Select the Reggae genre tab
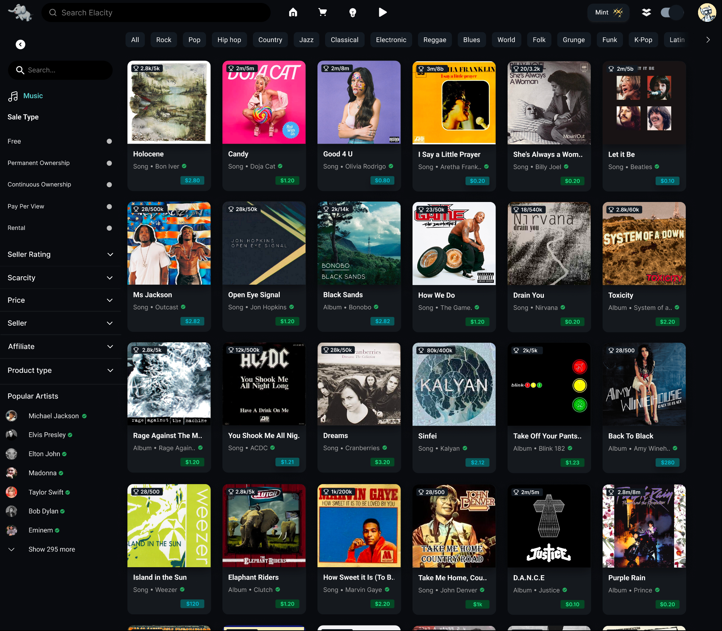Image resolution: width=722 pixels, height=631 pixels. [435, 40]
